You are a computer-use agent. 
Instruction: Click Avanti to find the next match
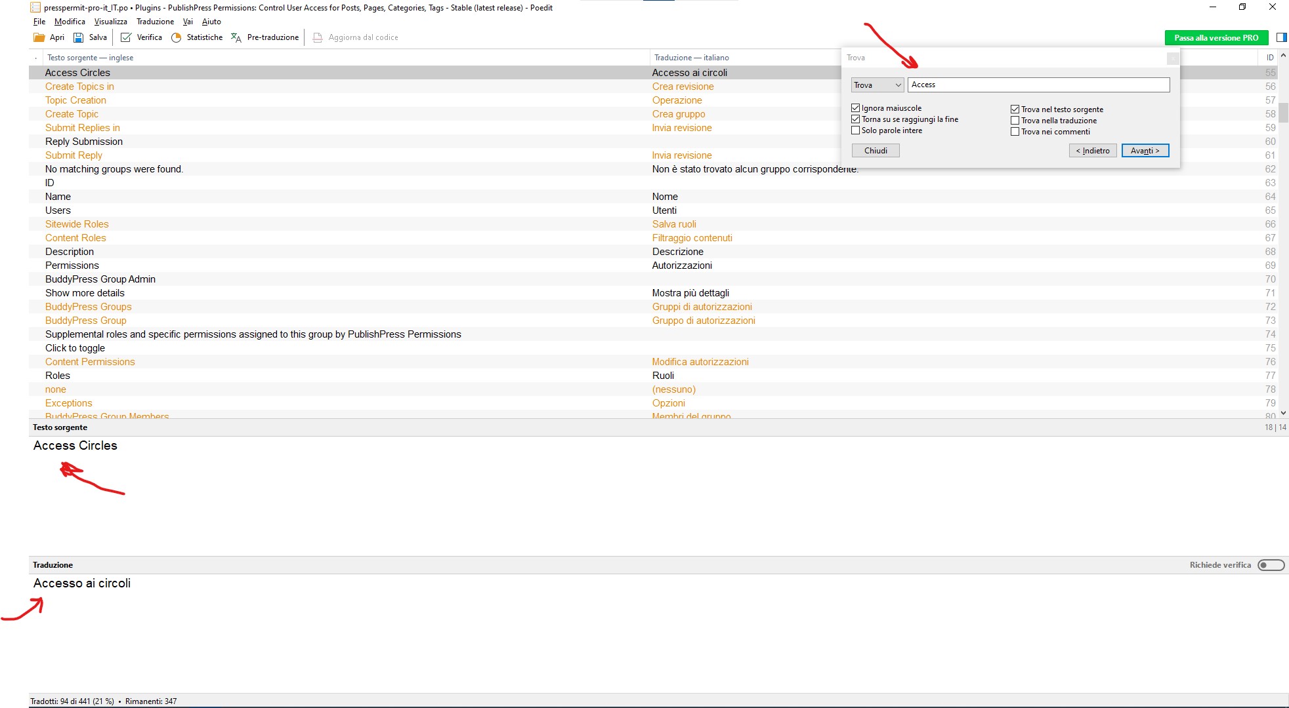pos(1145,150)
